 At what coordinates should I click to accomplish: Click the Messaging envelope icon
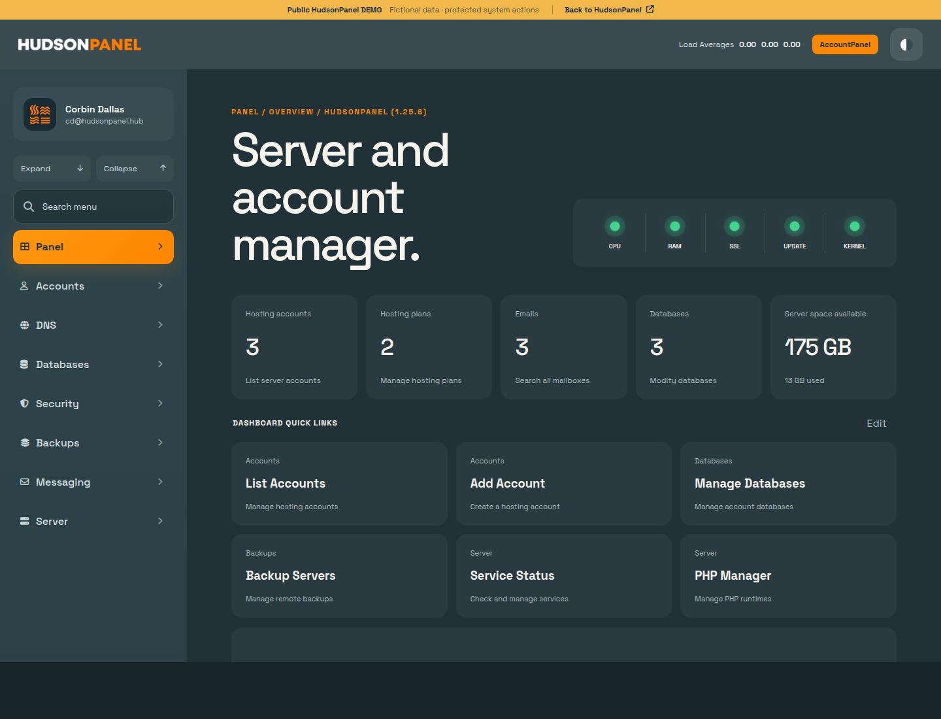24,482
